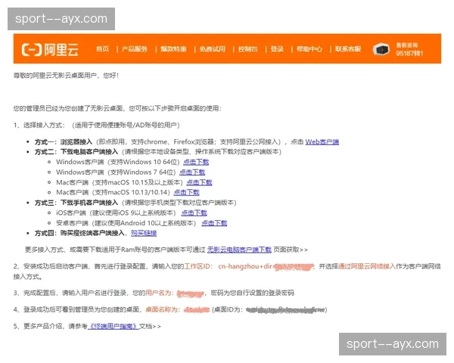Open the 控制台 menu item

[x=248, y=49]
